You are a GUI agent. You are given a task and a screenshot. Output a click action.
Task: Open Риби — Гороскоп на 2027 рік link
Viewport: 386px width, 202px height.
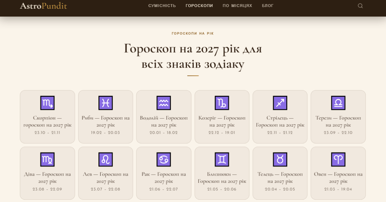click(x=106, y=122)
